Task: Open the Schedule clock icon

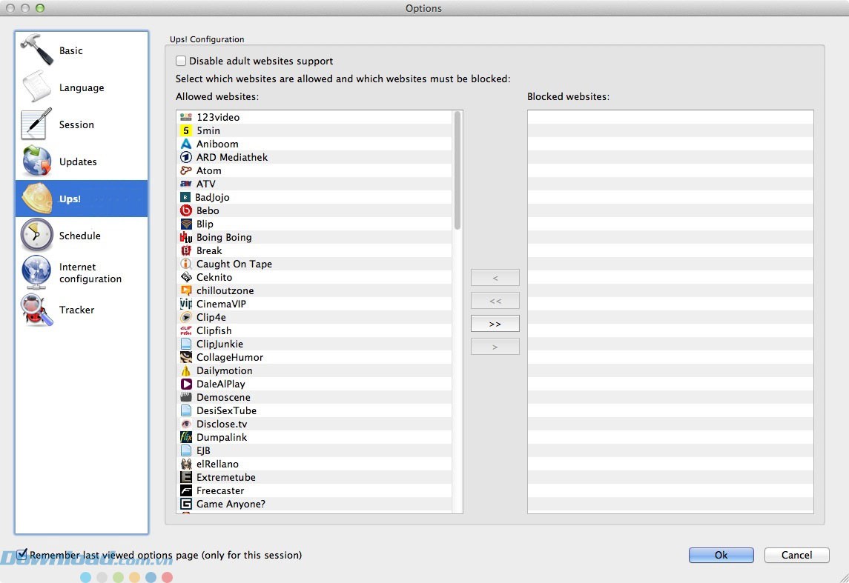Action: pyautogui.click(x=36, y=236)
